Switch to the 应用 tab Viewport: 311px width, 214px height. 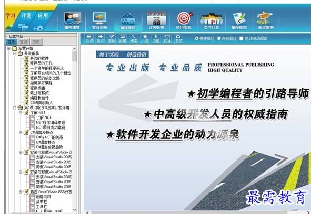pos(43,15)
